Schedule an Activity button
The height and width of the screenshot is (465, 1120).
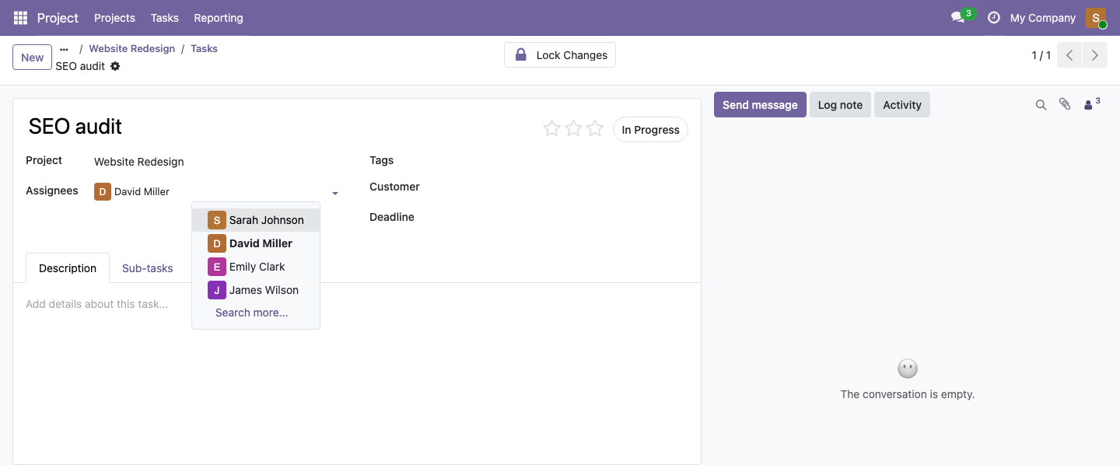pos(902,105)
